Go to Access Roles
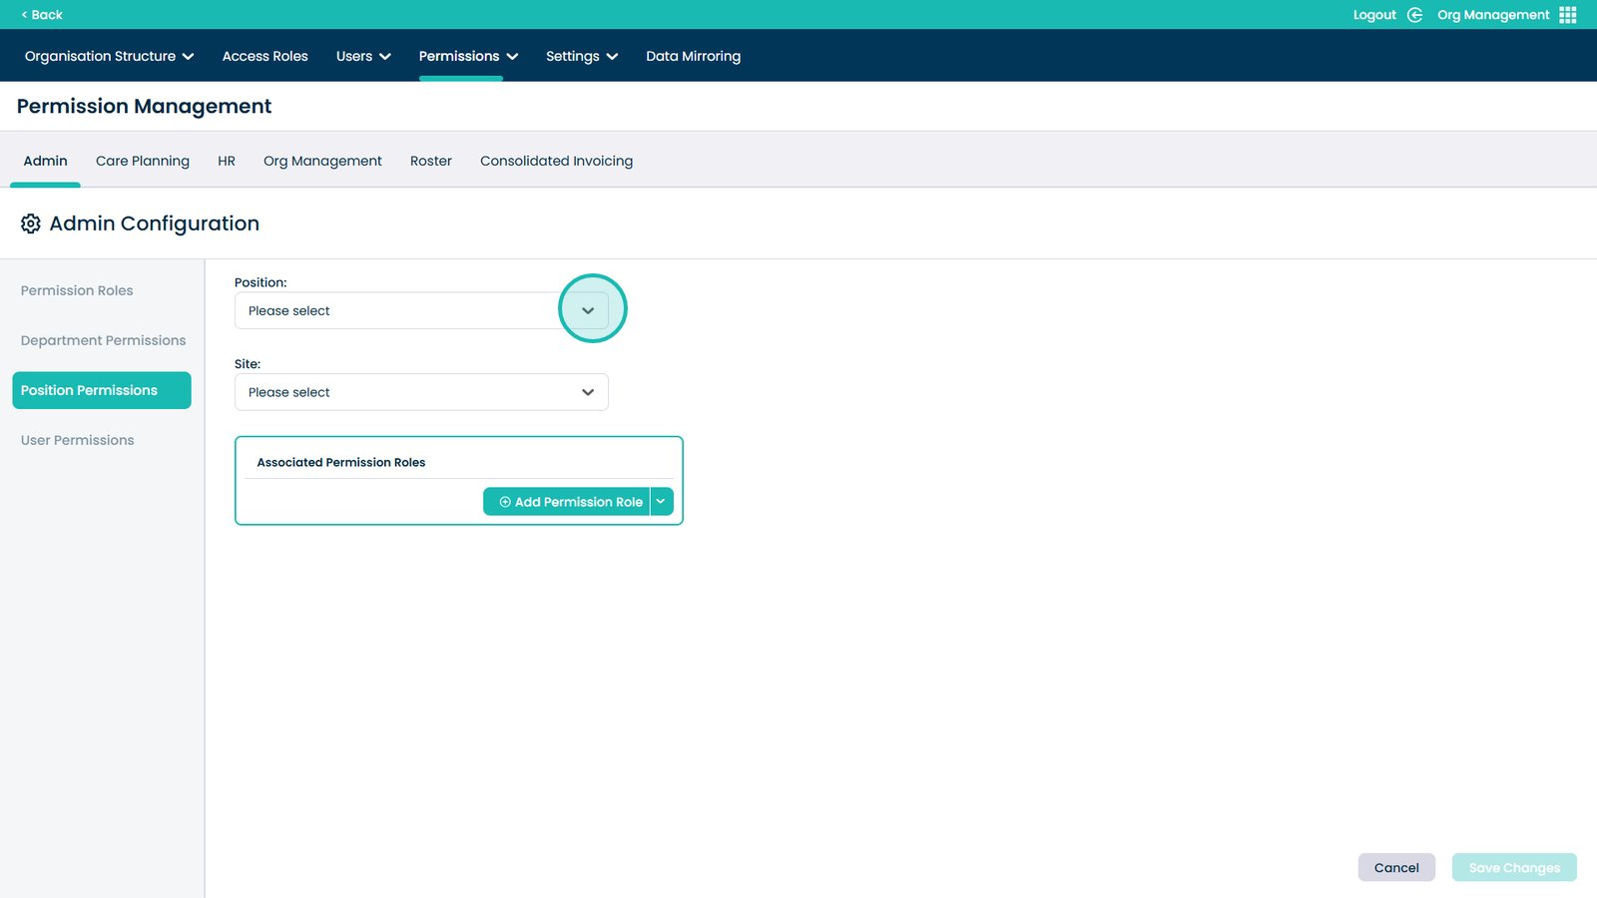Image resolution: width=1597 pixels, height=898 pixels. [x=265, y=56]
